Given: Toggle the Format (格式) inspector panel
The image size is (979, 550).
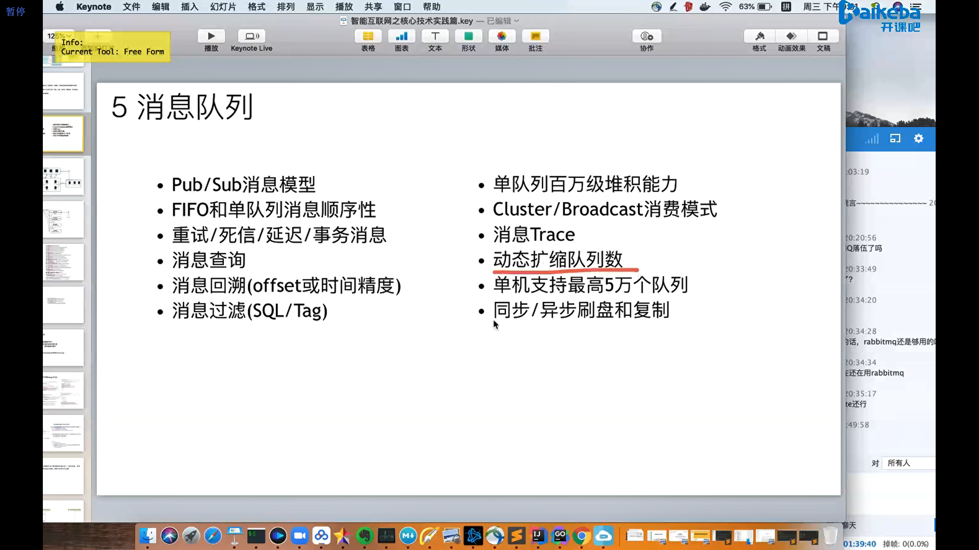Looking at the screenshot, I should point(759,36).
